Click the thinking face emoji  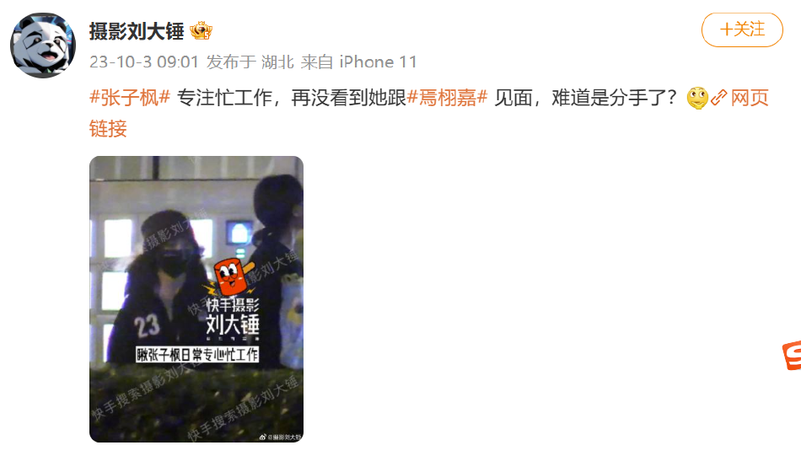point(697,98)
